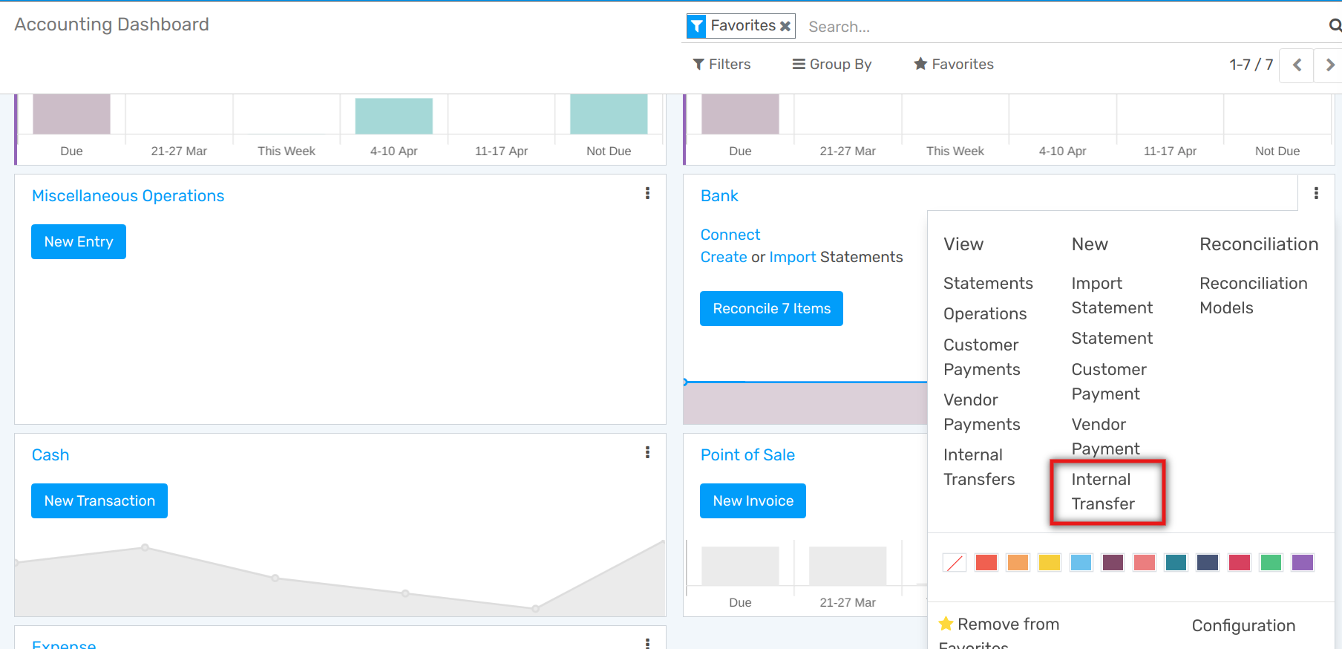
Task: Select Internal Transfer under New
Action: (x=1102, y=492)
